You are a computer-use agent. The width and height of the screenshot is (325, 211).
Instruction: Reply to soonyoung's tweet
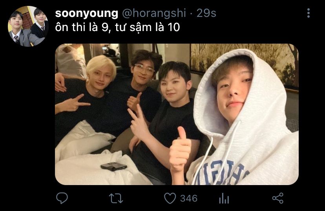click(62, 198)
